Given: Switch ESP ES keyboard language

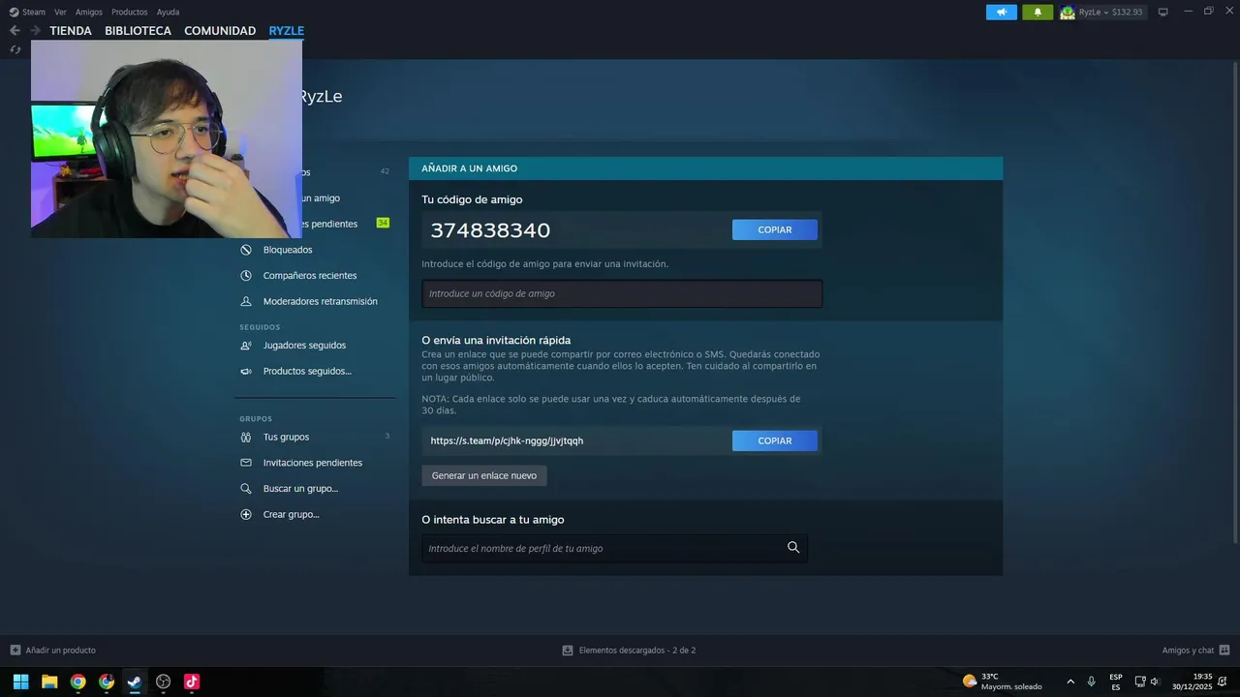Looking at the screenshot, I should tap(1116, 682).
